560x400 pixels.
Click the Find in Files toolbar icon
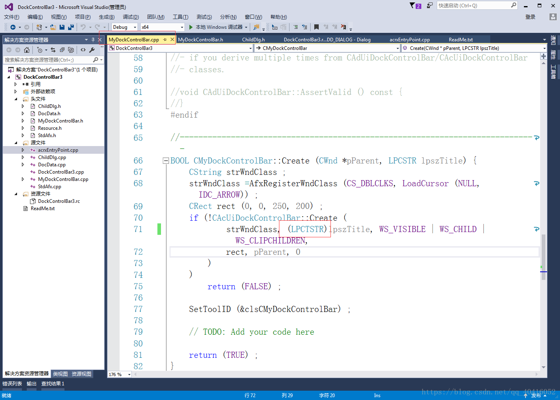pyautogui.click(x=256, y=27)
